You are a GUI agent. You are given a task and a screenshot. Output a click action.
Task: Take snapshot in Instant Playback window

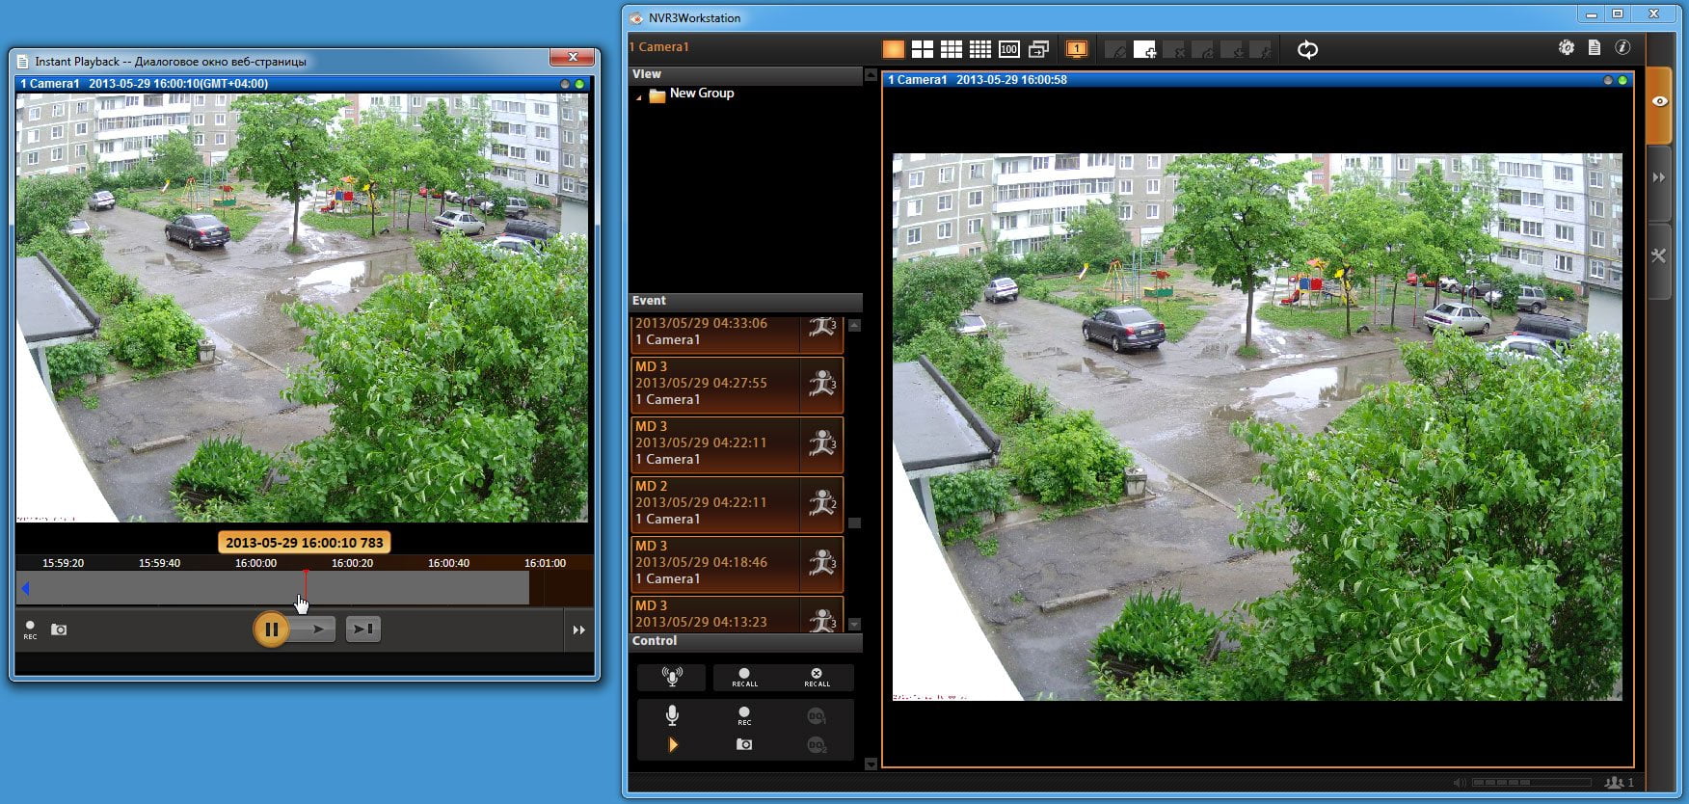[59, 630]
